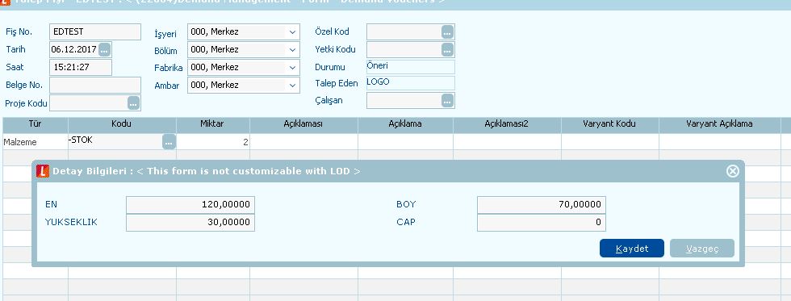Viewport: 791px width, 301px height.
Task: Open the Özel Kod lookup button
Action: click(x=447, y=31)
